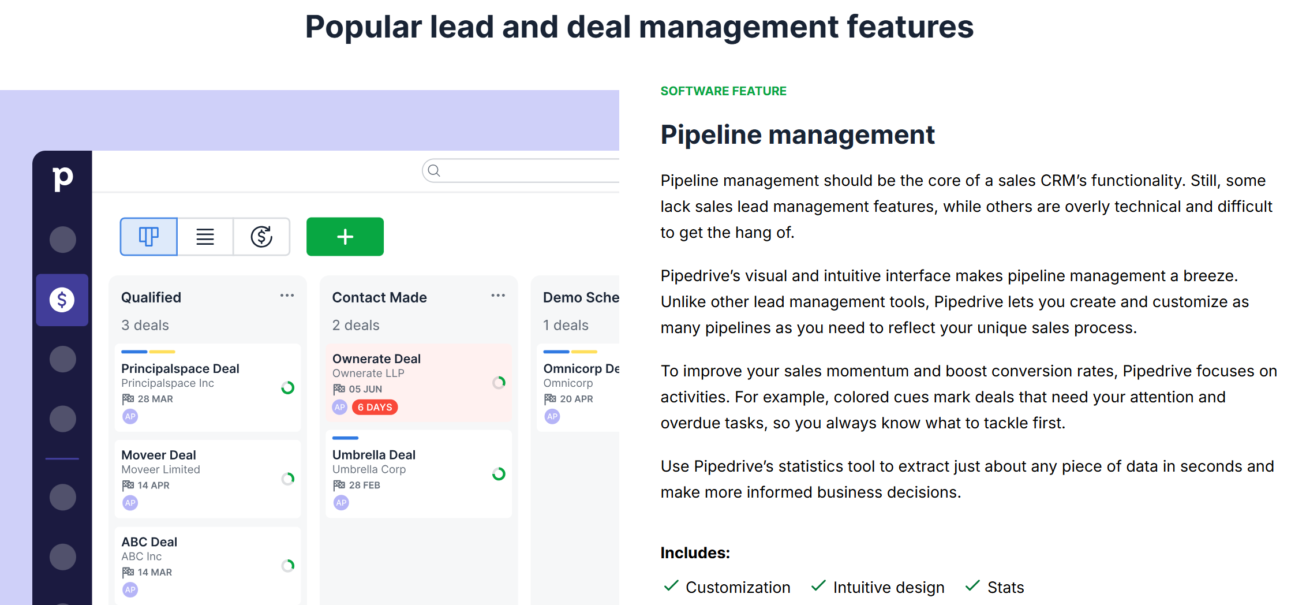The image size is (1306, 605).
Task: Click activity status ring on Principalspace Deal
Action: pyautogui.click(x=288, y=387)
